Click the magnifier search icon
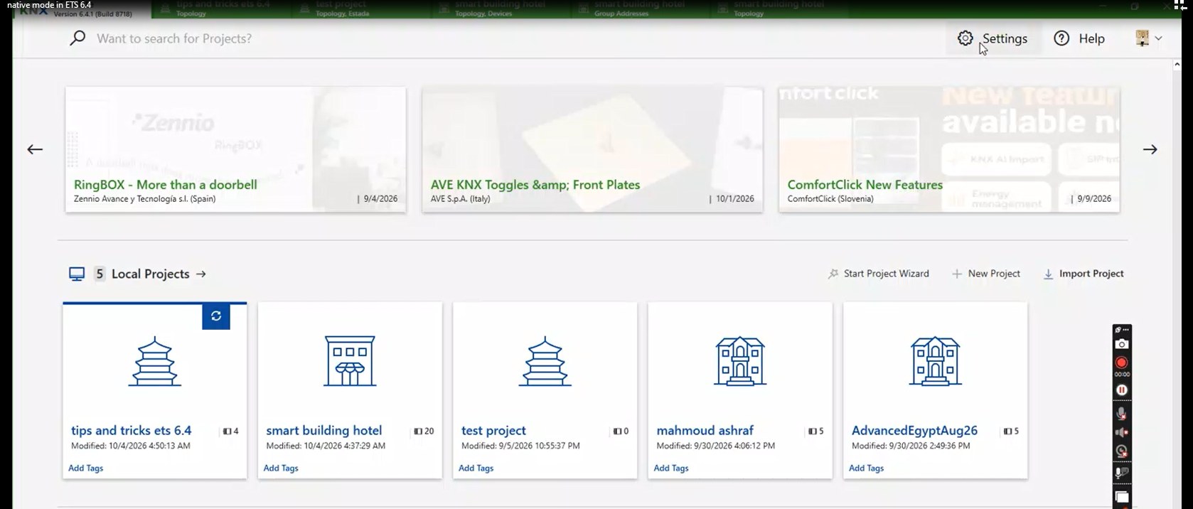This screenshot has width=1193, height=509. click(x=77, y=38)
